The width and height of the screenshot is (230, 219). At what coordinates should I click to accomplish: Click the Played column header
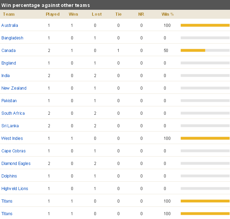point(53,14)
